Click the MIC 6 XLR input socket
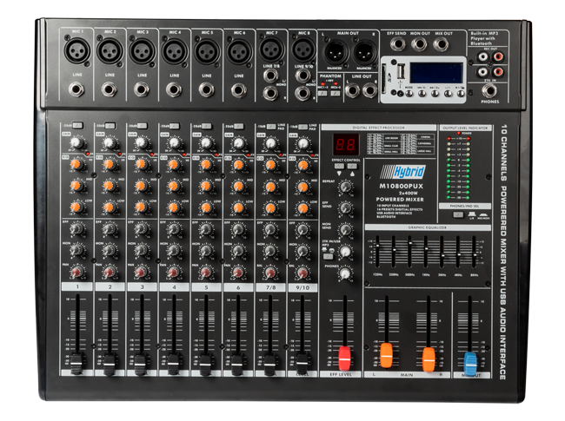The image size is (565, 421). (238, 52)
